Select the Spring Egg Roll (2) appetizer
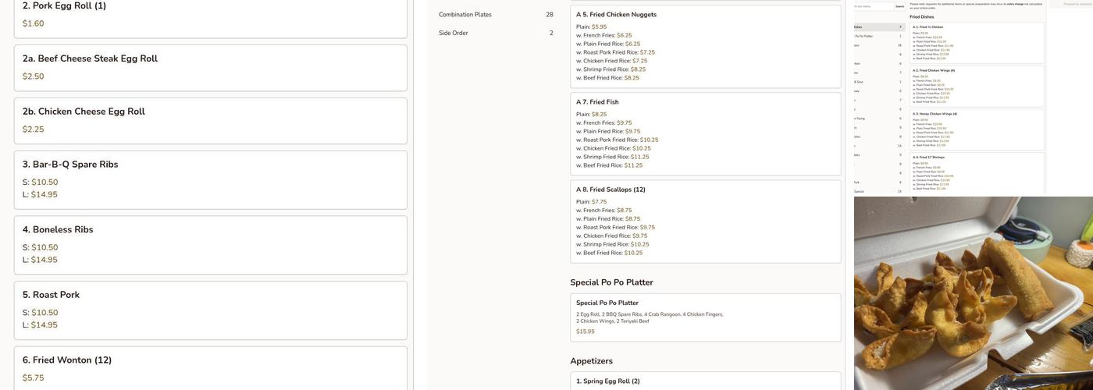This screenshot has width=1093, height=390. [x=705, y=381]
